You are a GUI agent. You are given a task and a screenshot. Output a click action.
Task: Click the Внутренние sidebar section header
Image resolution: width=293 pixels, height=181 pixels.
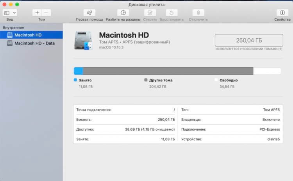[13, 28]
